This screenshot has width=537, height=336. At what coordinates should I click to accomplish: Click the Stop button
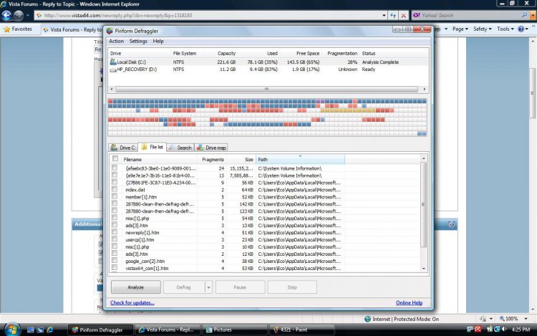[x=292, y=287]
